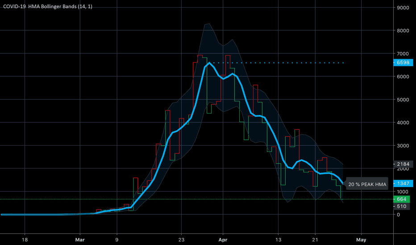Image resolution: width=416 pixels, height=245 pixels.
Task: Click the HMA line peak near 6598
Action: (209, 63)
